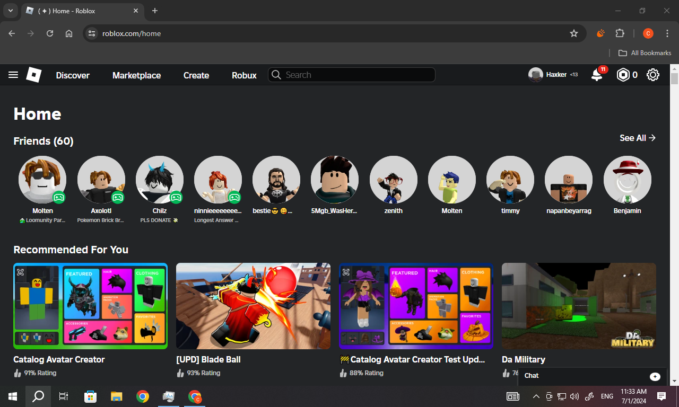Open napanbeyarrag friend avatar
Screen dimensions: 679x407
569,180
